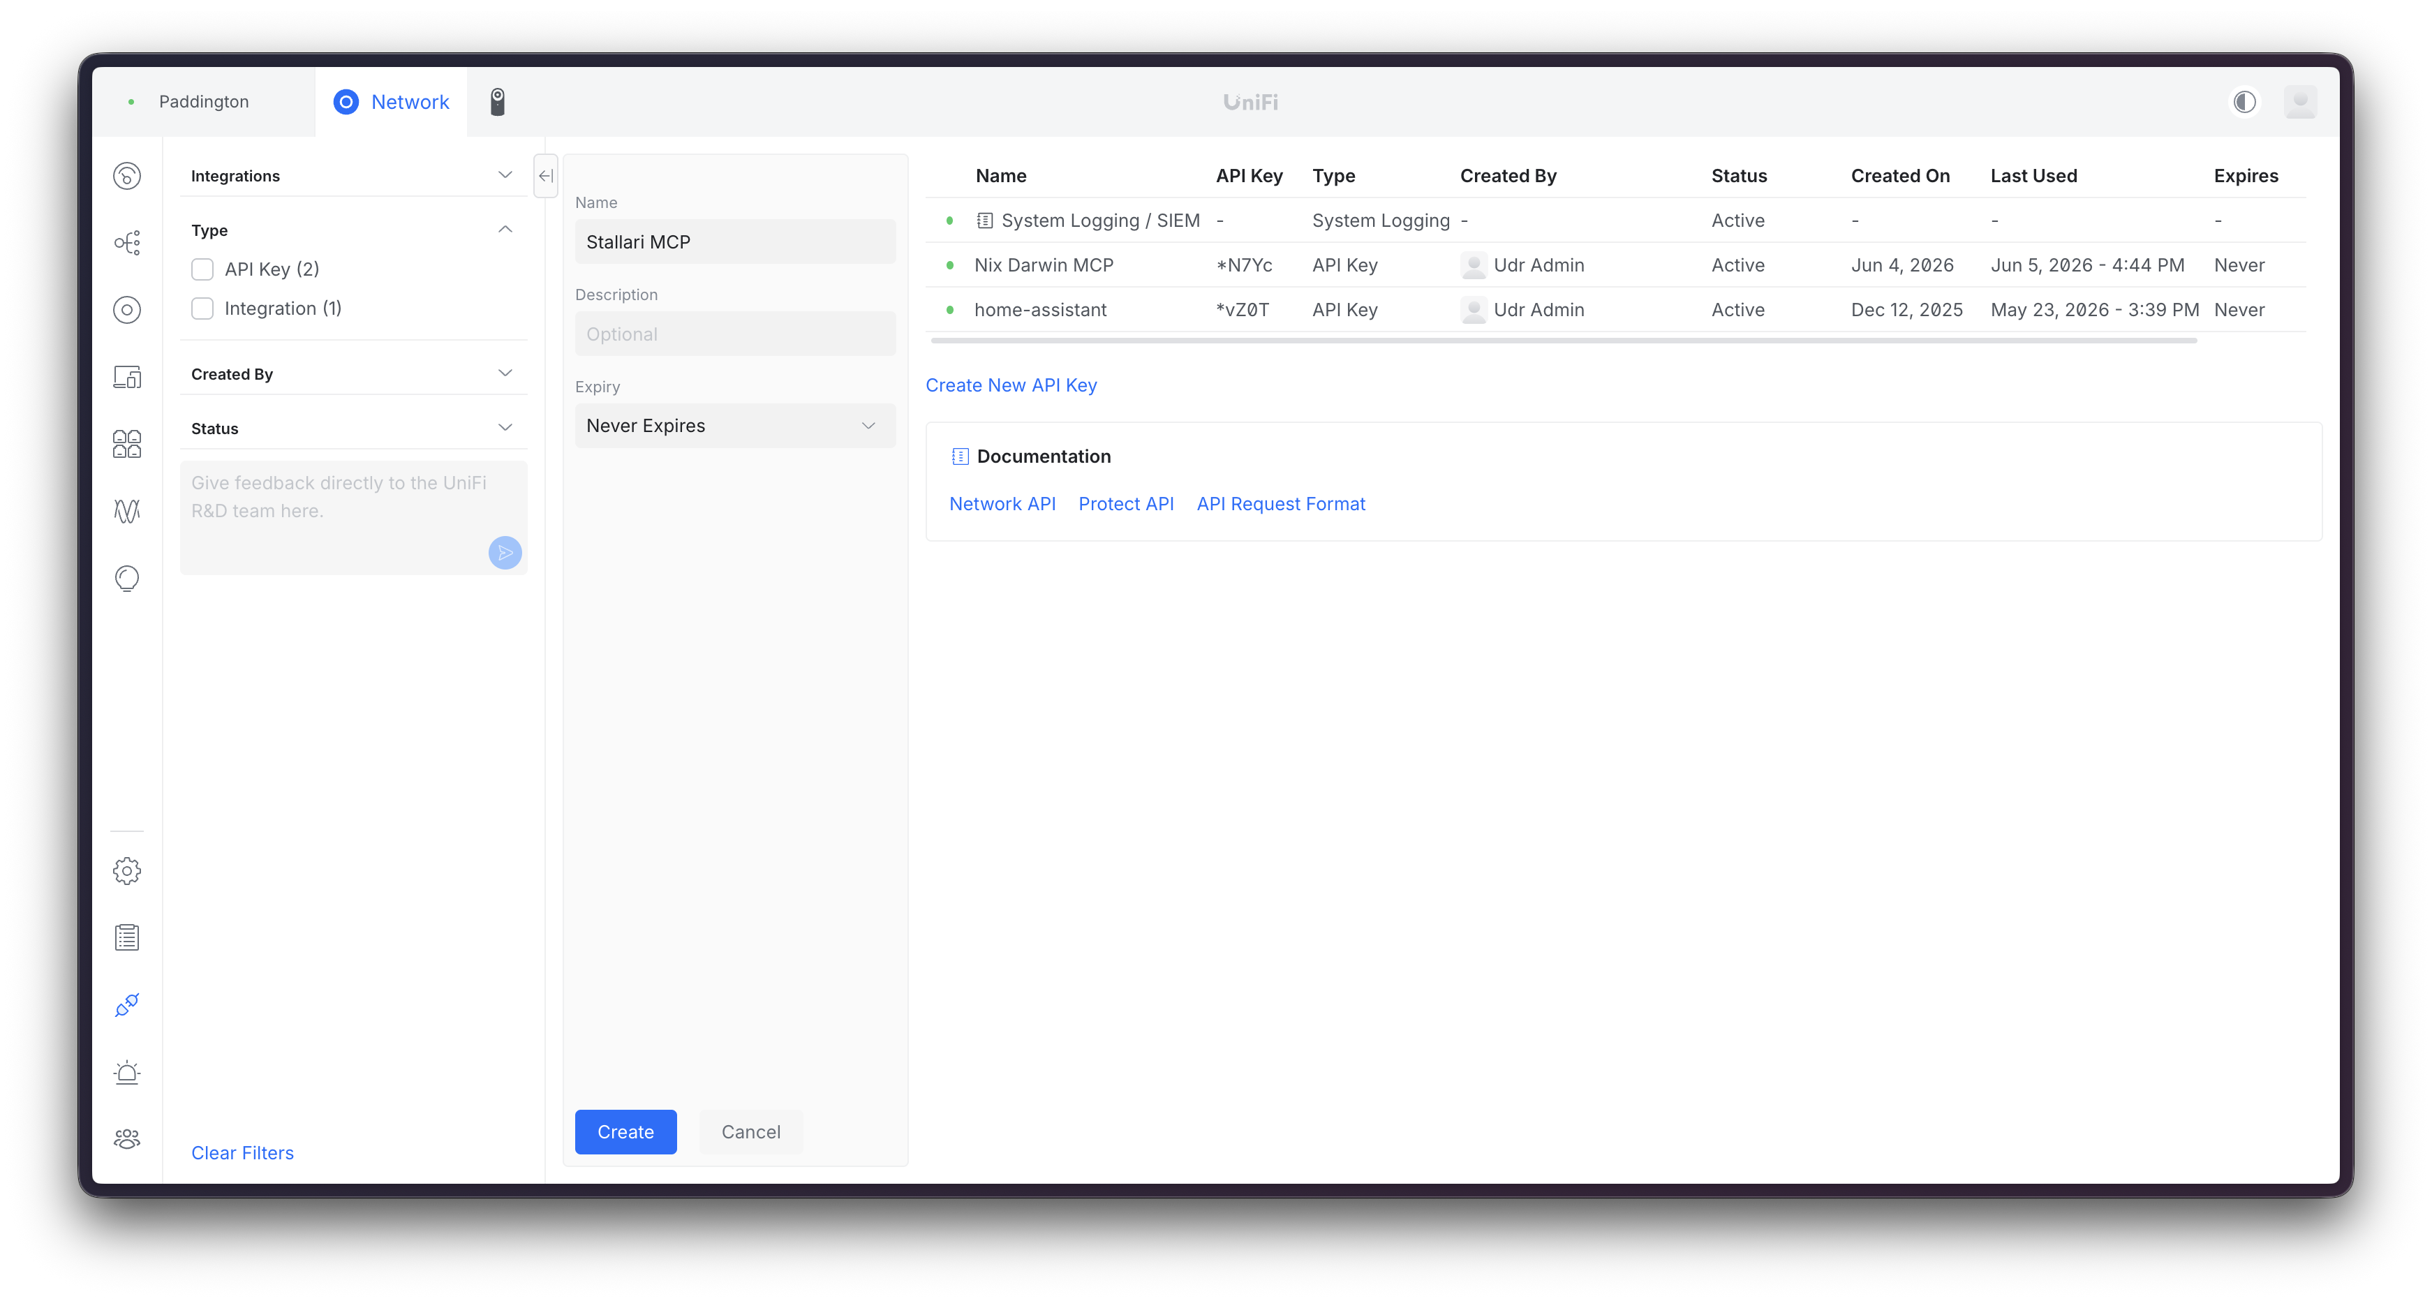Select the Network application tab
Image resolution: width=2432 pixels, height=1301 pixels.
point(391,102)
